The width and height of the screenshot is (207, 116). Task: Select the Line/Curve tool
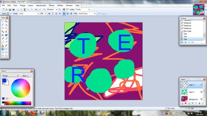(6, 49)
